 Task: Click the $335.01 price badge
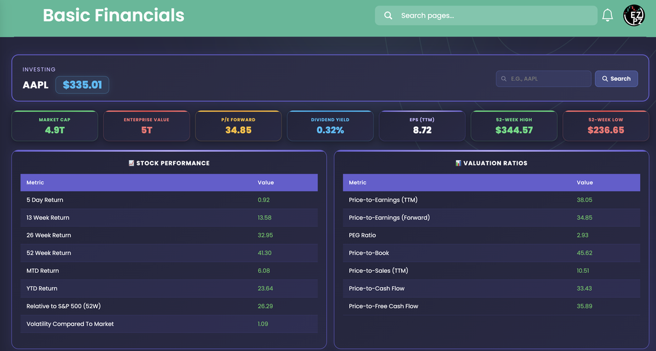pyautogui.click(x=83, y=85)
